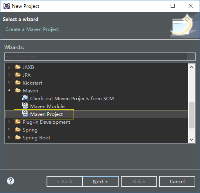Click the open Maven folder icon
Screen dimensions: 200x193
coord(18,90)
